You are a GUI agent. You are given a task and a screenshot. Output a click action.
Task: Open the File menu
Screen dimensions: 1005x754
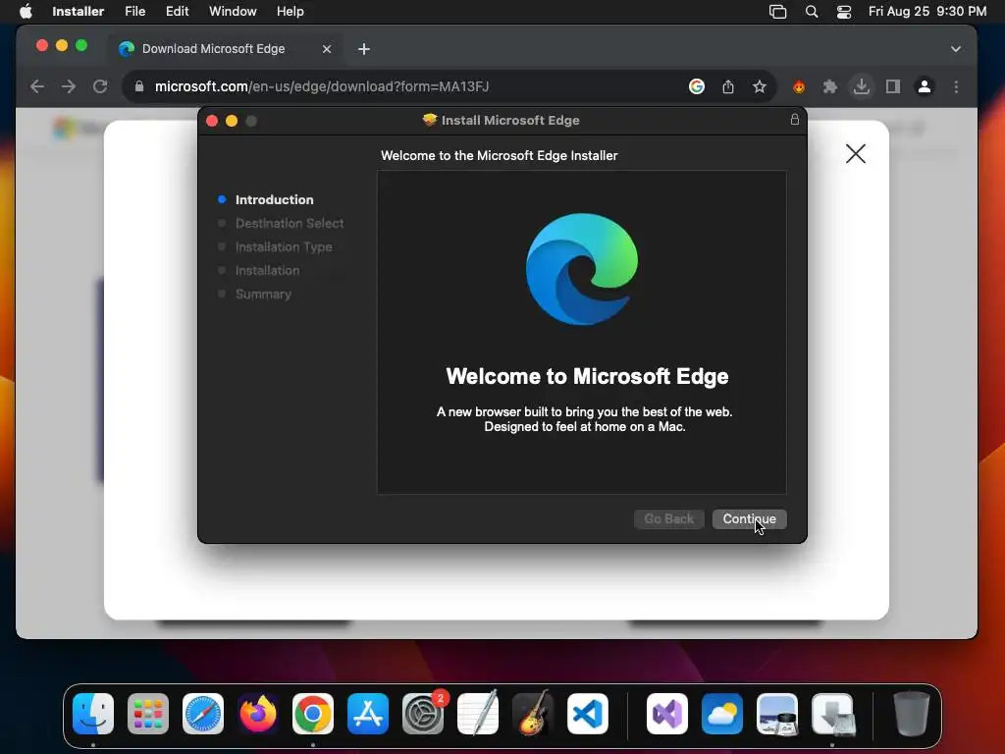point(134,12)
